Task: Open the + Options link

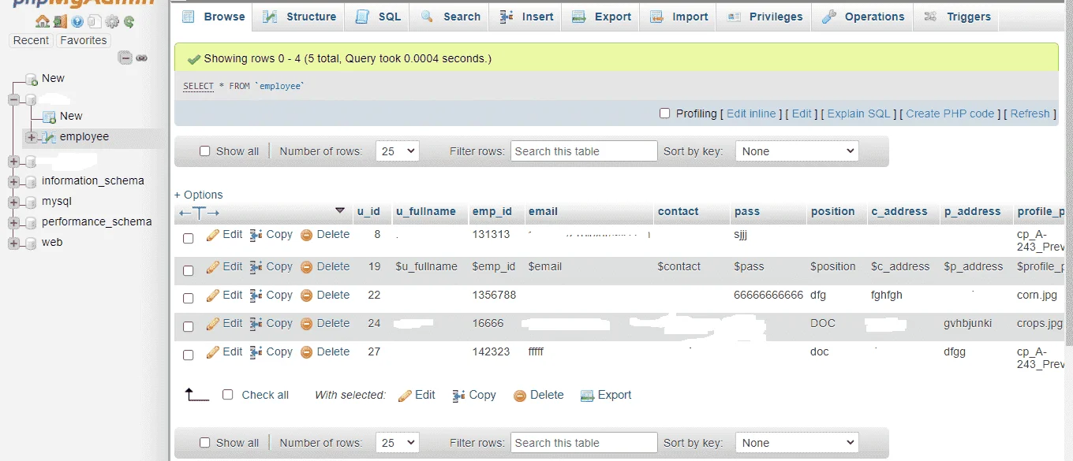Action: (199, 195)
